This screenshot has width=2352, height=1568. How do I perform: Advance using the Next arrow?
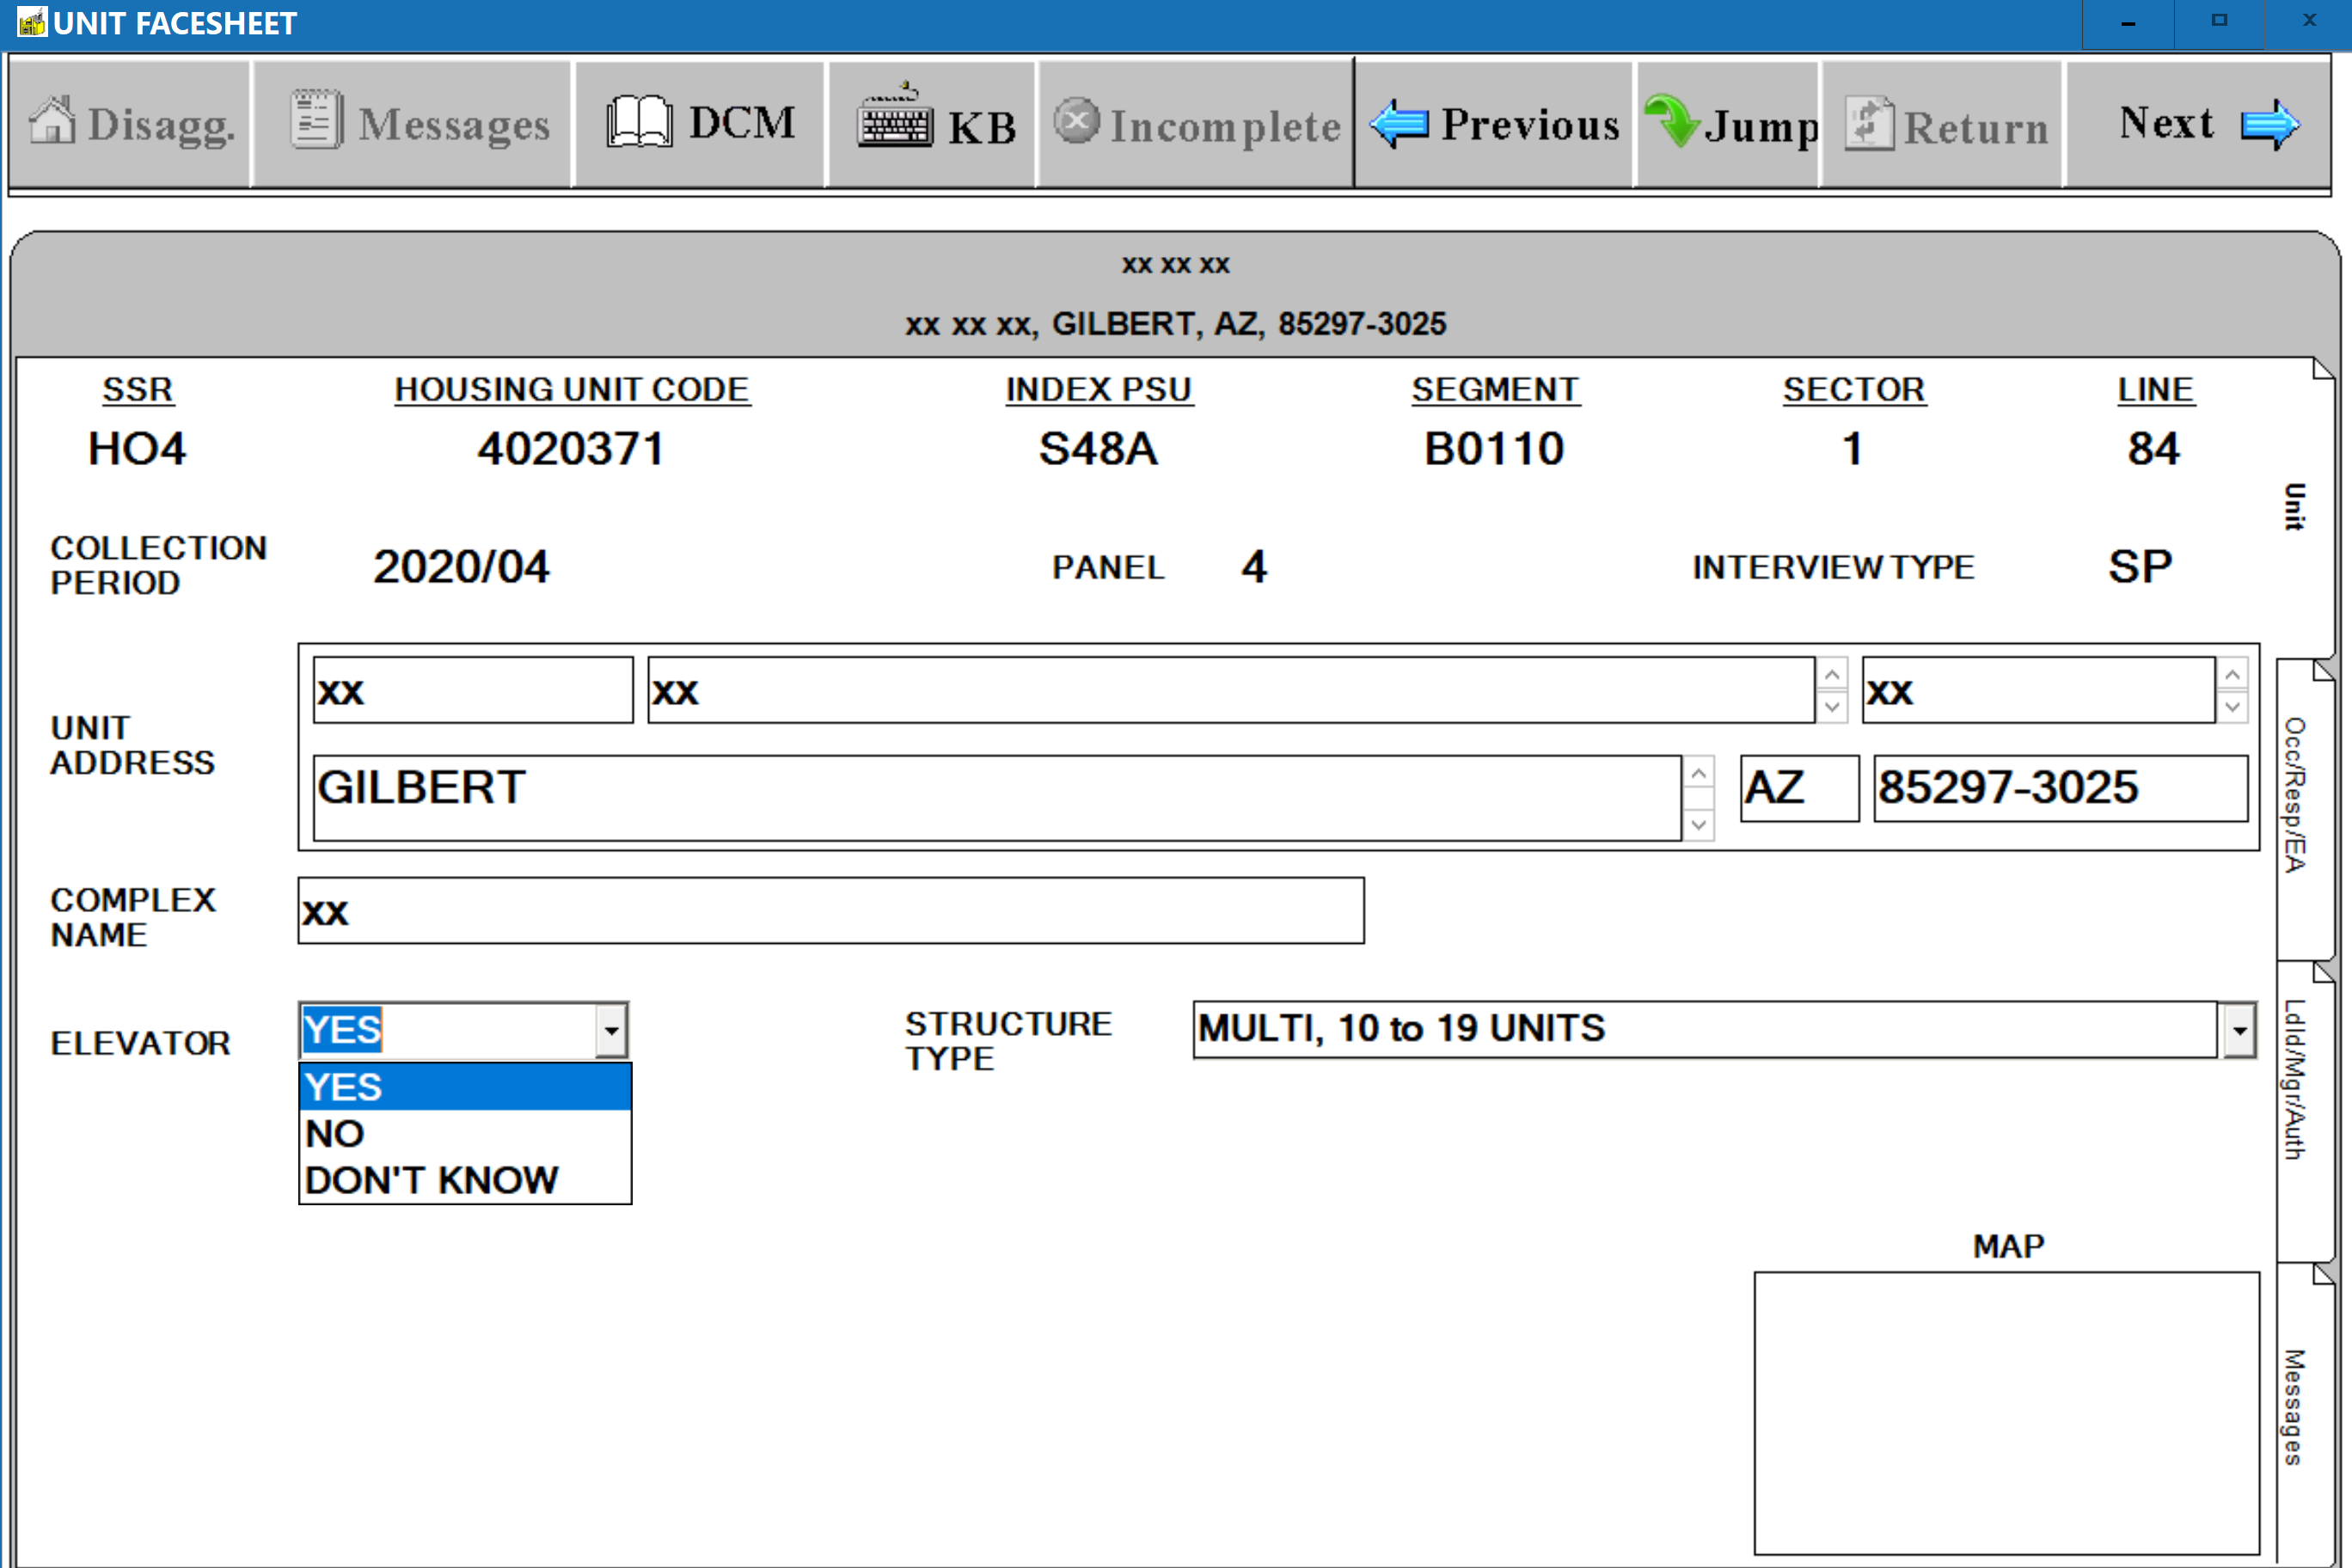click(x=2270, y=125)
